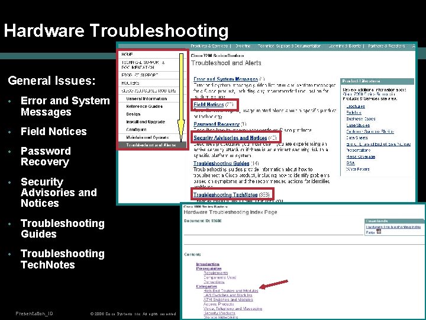Click the Hardware Troubleshooting Index Page heading
426x320 pixels.
click(230, 212)
